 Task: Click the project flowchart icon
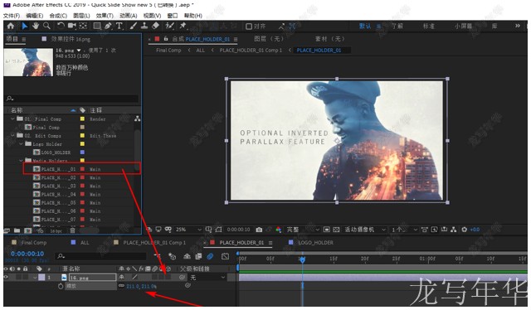(x=137, y=119)
